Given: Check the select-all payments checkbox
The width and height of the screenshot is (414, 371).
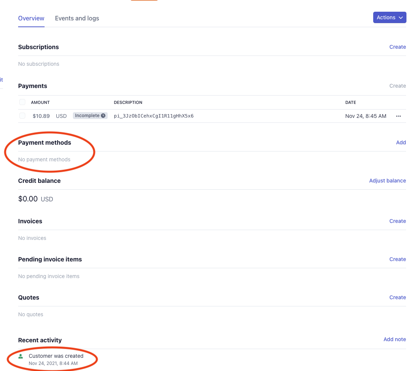Looking at the screenshot, I should pos(22,102).
